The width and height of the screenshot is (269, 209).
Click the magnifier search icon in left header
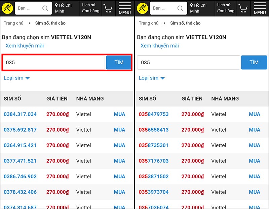coord(45,8)
